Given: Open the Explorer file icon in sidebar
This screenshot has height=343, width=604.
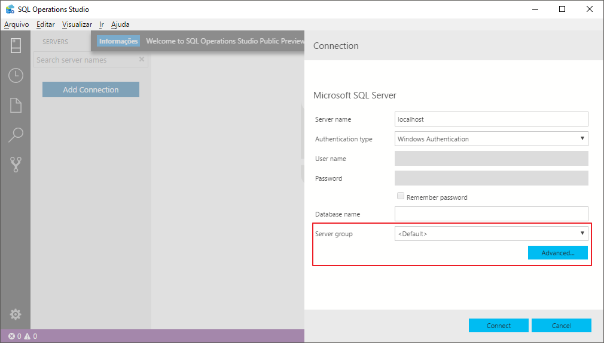Looking at the screenshot, I should (x=16, y=105).
